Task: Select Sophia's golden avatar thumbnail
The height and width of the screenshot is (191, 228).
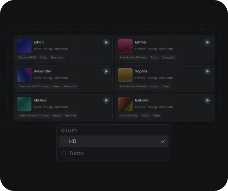Action: point(125,75)
